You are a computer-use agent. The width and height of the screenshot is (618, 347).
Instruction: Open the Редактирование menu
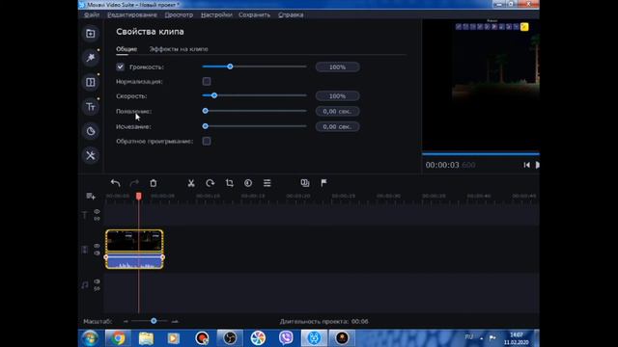click(132, 15)
